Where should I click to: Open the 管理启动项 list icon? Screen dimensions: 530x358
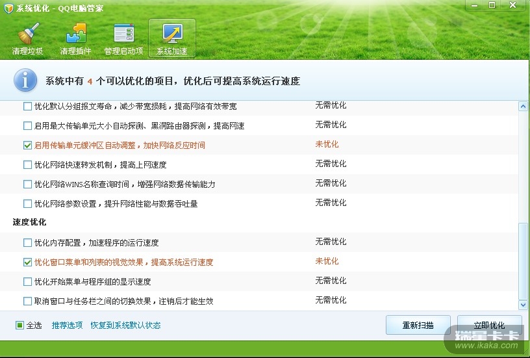[123, 33]
